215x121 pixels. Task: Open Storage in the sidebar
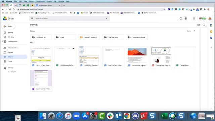click(11, 68)
